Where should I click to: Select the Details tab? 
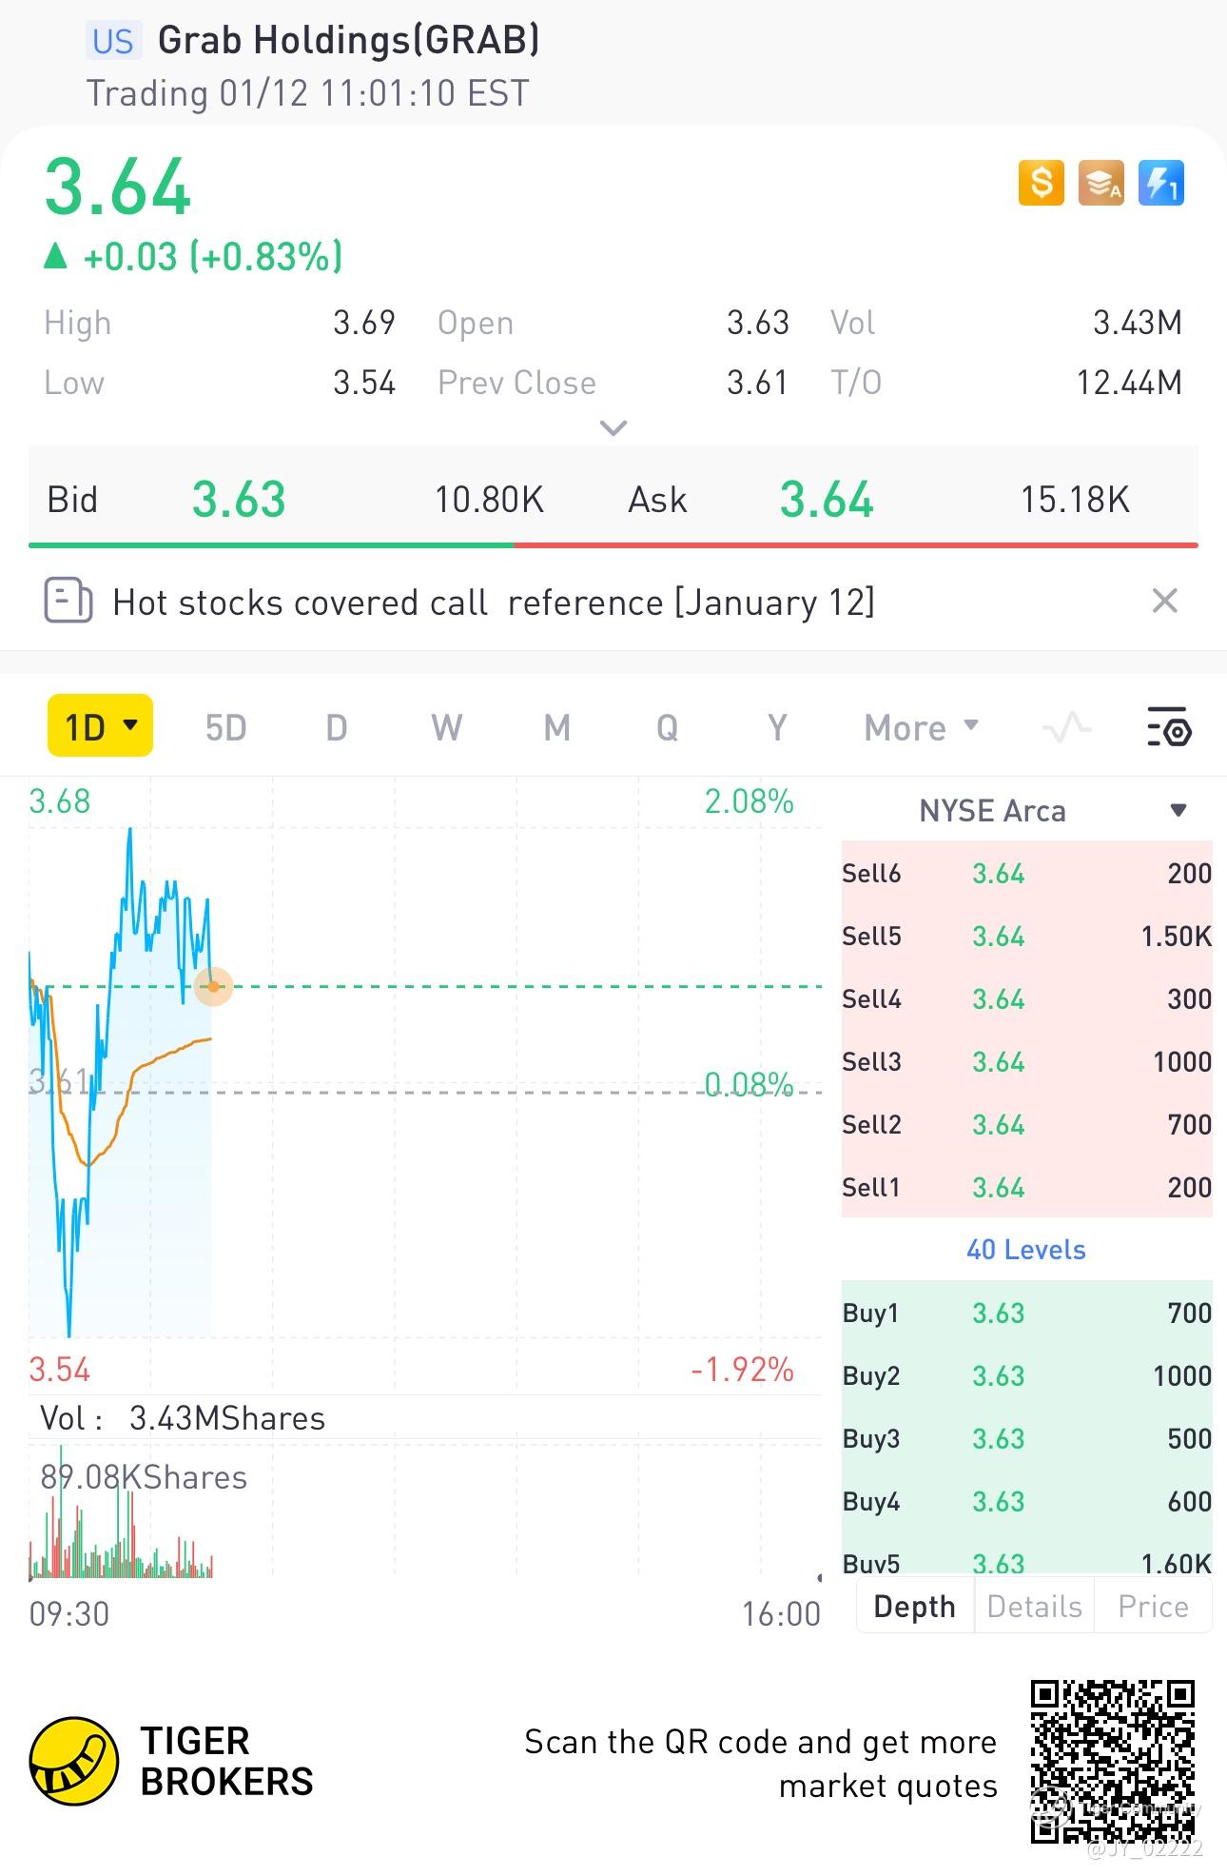(1034, 1607)
